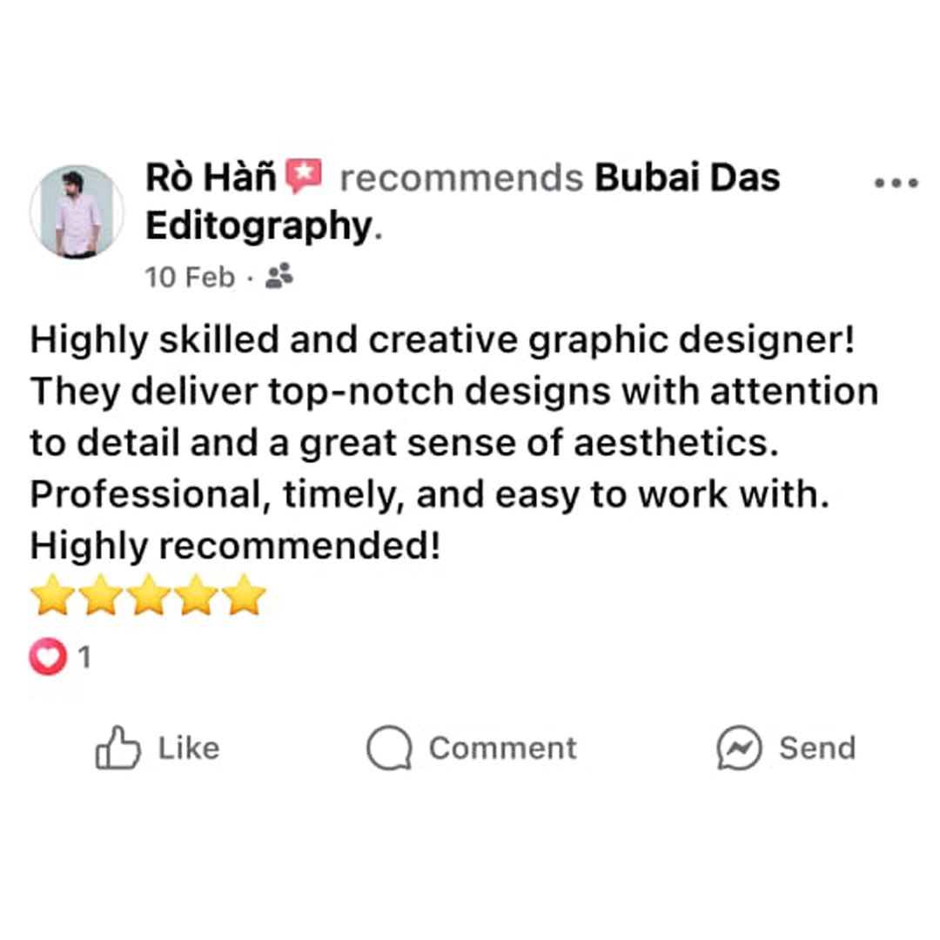Screen dimensions: 940x940
Task: Open the Rò Hàñ profile name link
Action: [x=211, y=178]
